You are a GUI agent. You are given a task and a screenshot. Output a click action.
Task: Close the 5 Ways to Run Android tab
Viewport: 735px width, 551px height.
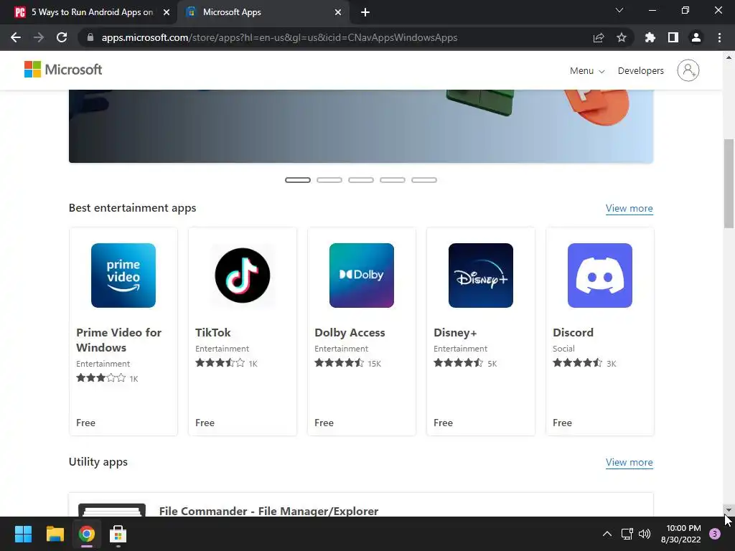coord(167,13)
